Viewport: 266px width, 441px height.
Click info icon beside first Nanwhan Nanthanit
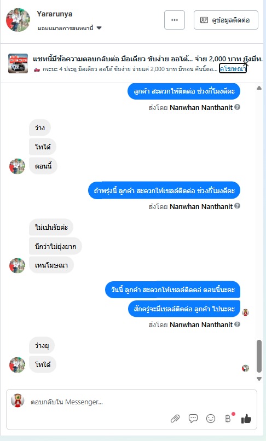238,107
